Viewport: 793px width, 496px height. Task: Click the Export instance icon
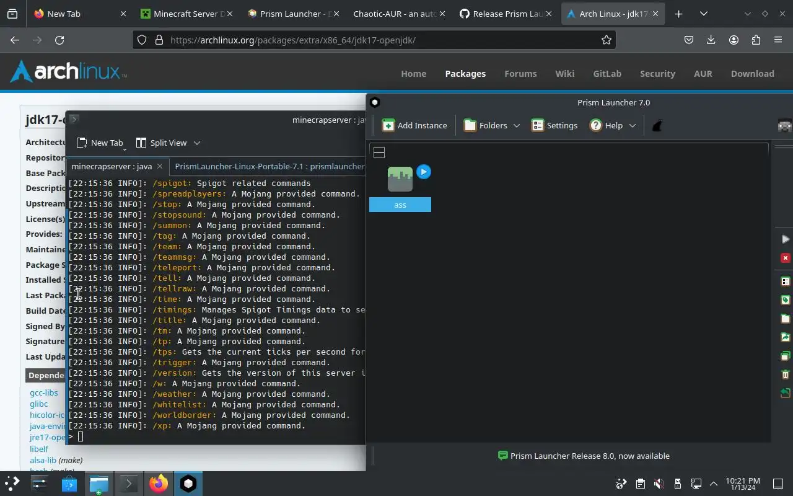(x=785, y=337)
